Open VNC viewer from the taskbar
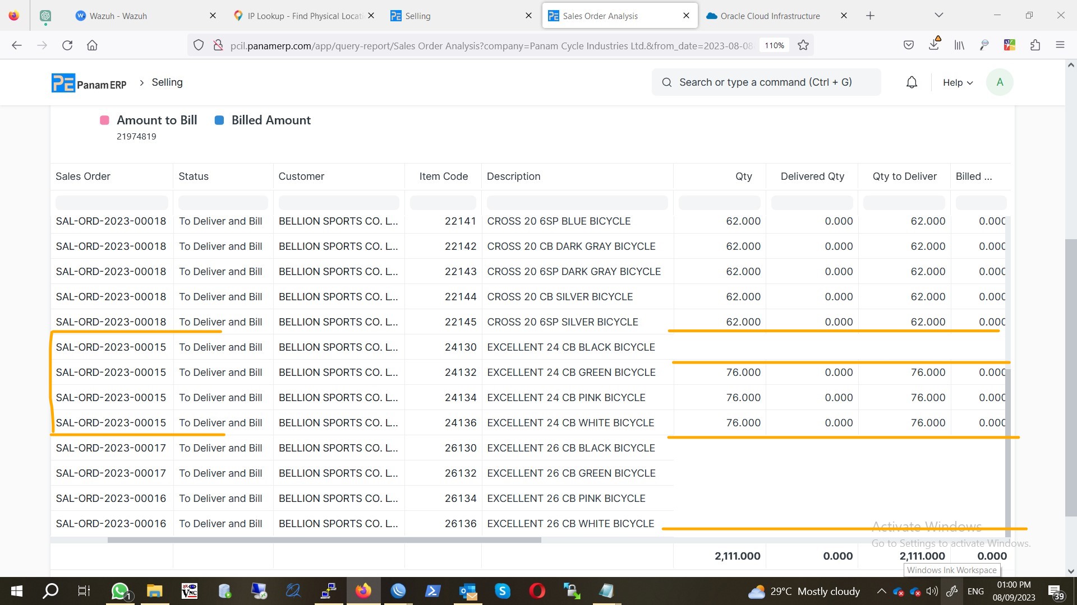Image resolution: width=1077 pixels, height=605 pixels. pos(189,591)
